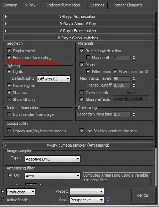Viewport: 159px width, 207px height.
Task: Click the Secondary rays bias field
Action: 122,114
